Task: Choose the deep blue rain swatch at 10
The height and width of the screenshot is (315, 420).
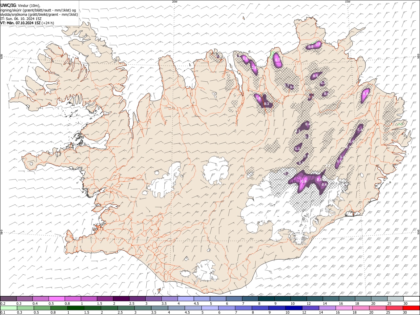Action: pyautogui.click(x=294, y=308)
